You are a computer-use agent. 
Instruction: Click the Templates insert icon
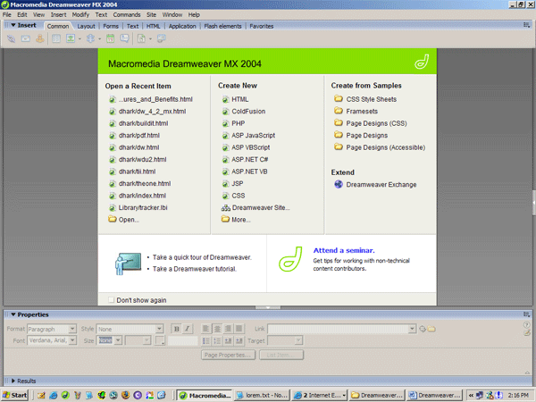[x=141, y=38]
